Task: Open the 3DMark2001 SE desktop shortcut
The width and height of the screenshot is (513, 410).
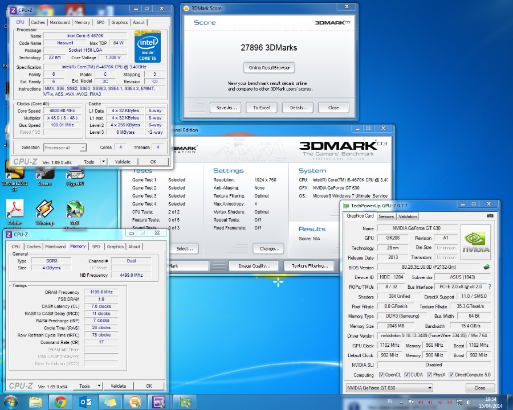Action: click(14, 178)
